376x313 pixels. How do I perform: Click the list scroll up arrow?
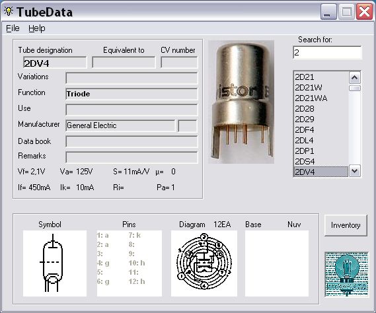(354, 78)
